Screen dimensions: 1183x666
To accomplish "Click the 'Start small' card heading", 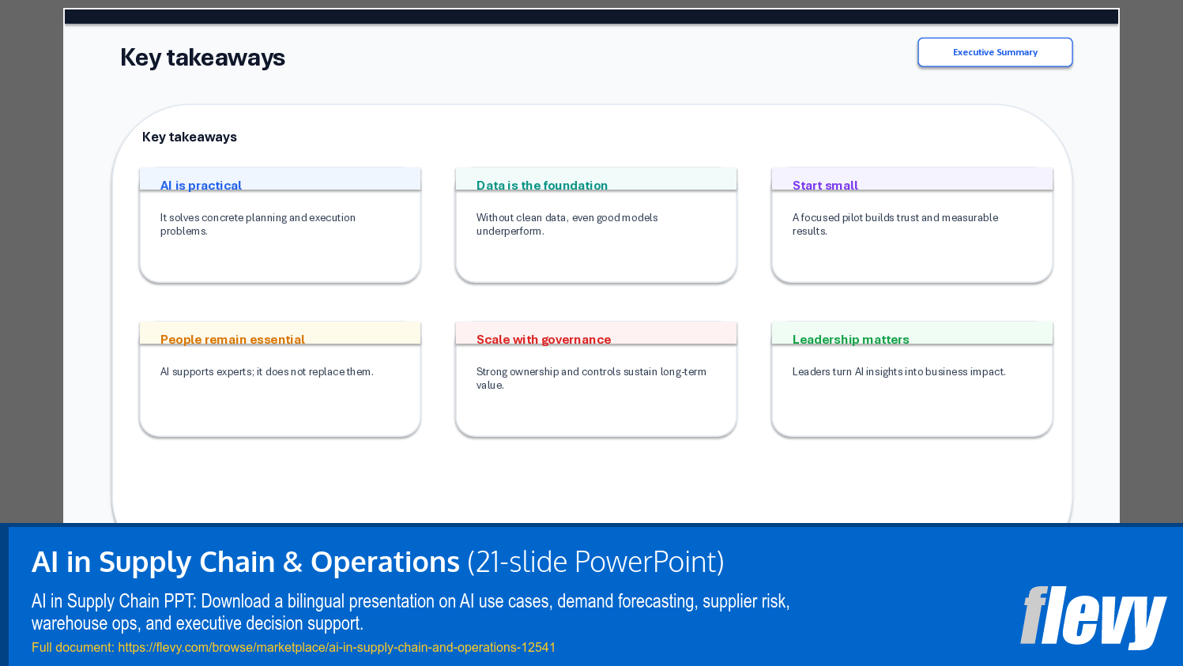I will click(x=825, y=185).
